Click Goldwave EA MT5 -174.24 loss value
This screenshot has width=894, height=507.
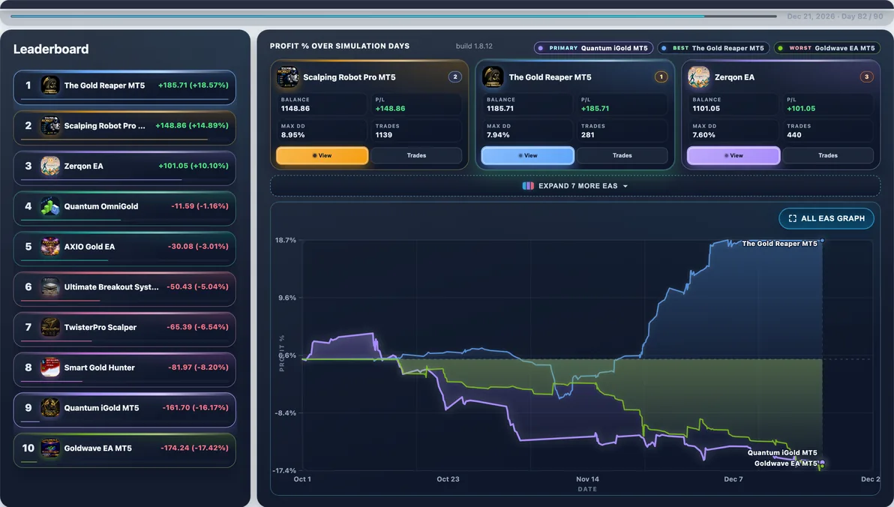pos(194,448)
